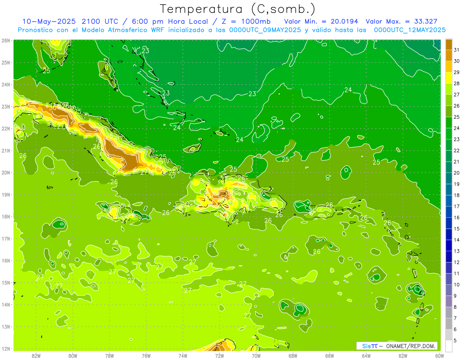Click the "Temperatura (C,somb.)" chart title
This screenshot has height=361, width=467.
237,9
